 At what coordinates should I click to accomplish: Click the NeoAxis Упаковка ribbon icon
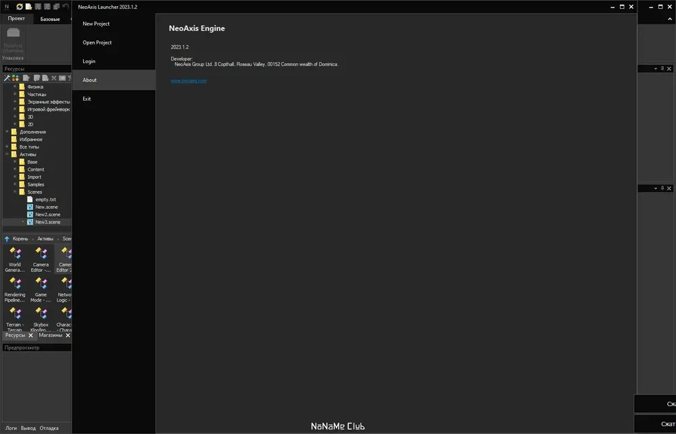coord(14,32)
